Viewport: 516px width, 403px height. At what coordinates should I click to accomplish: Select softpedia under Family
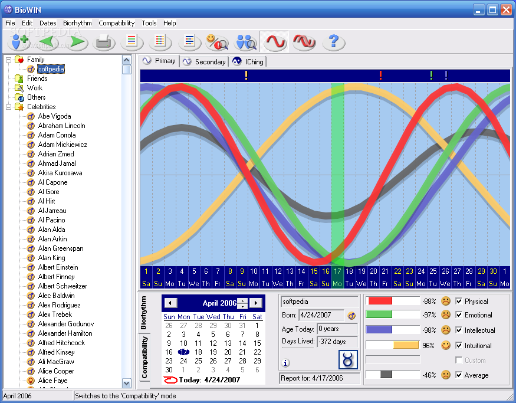[x=51, y=69]
